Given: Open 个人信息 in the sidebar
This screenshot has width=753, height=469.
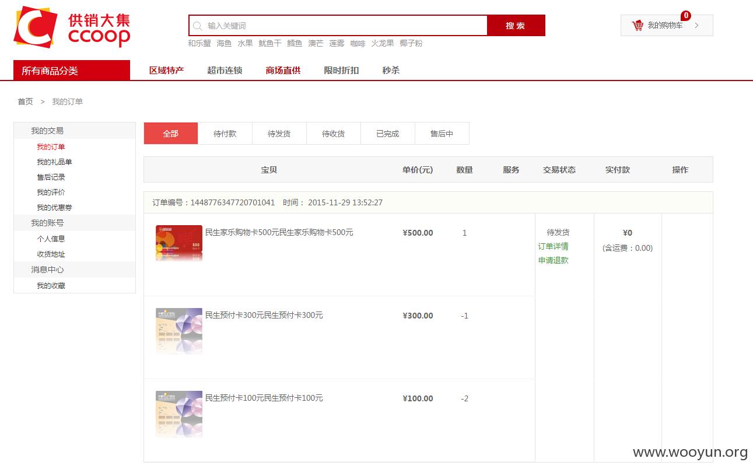Looking at the screenshot, I should tap(51, 239).
